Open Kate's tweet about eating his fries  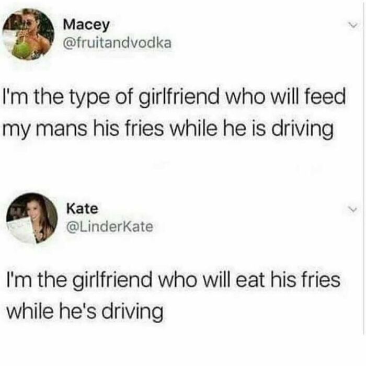(173, 296)
